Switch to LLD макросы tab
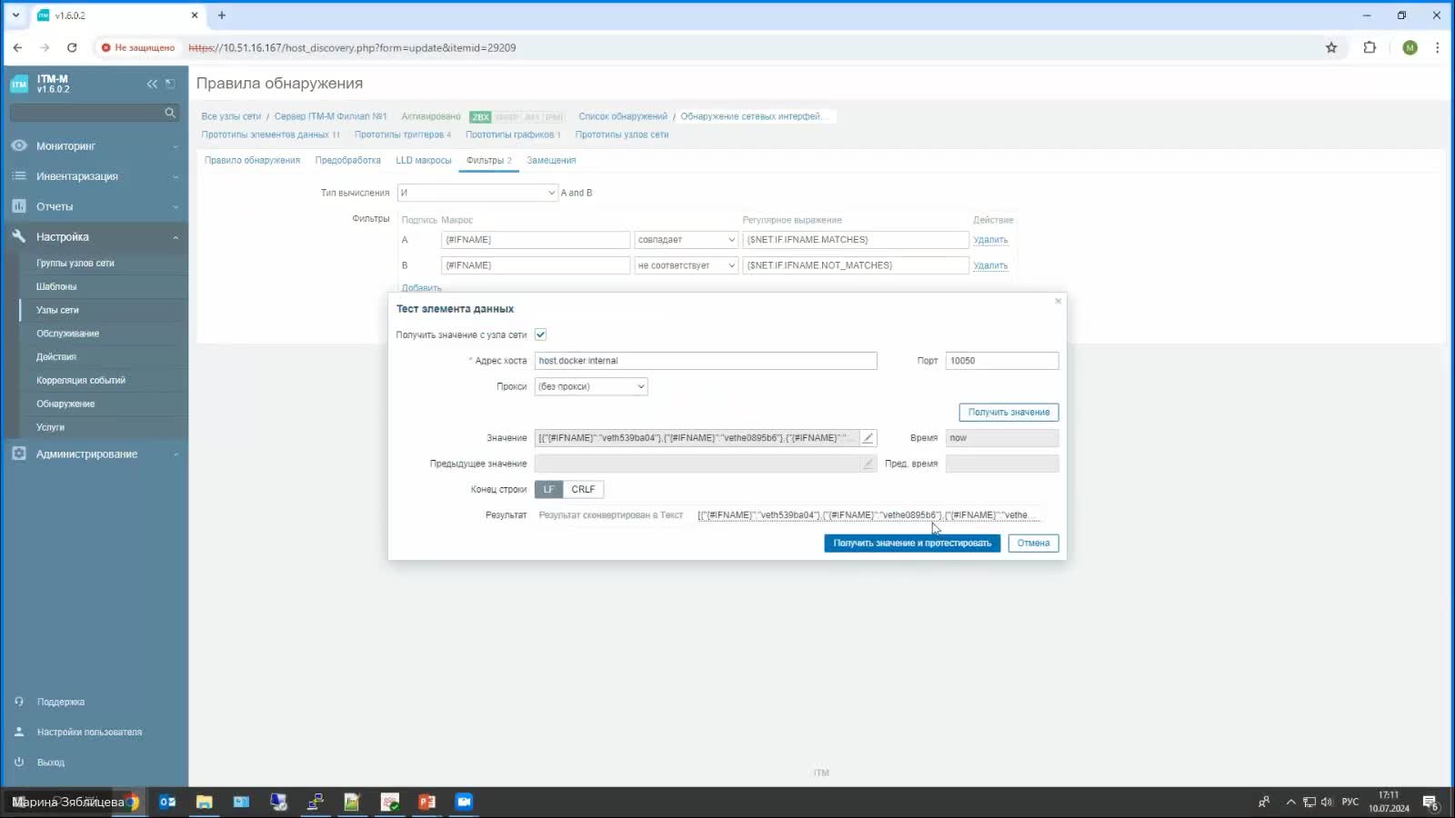 coord(424,160)
